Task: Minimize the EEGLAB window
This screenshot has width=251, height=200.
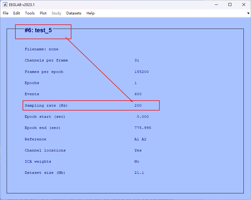Action: click(216, 5)
